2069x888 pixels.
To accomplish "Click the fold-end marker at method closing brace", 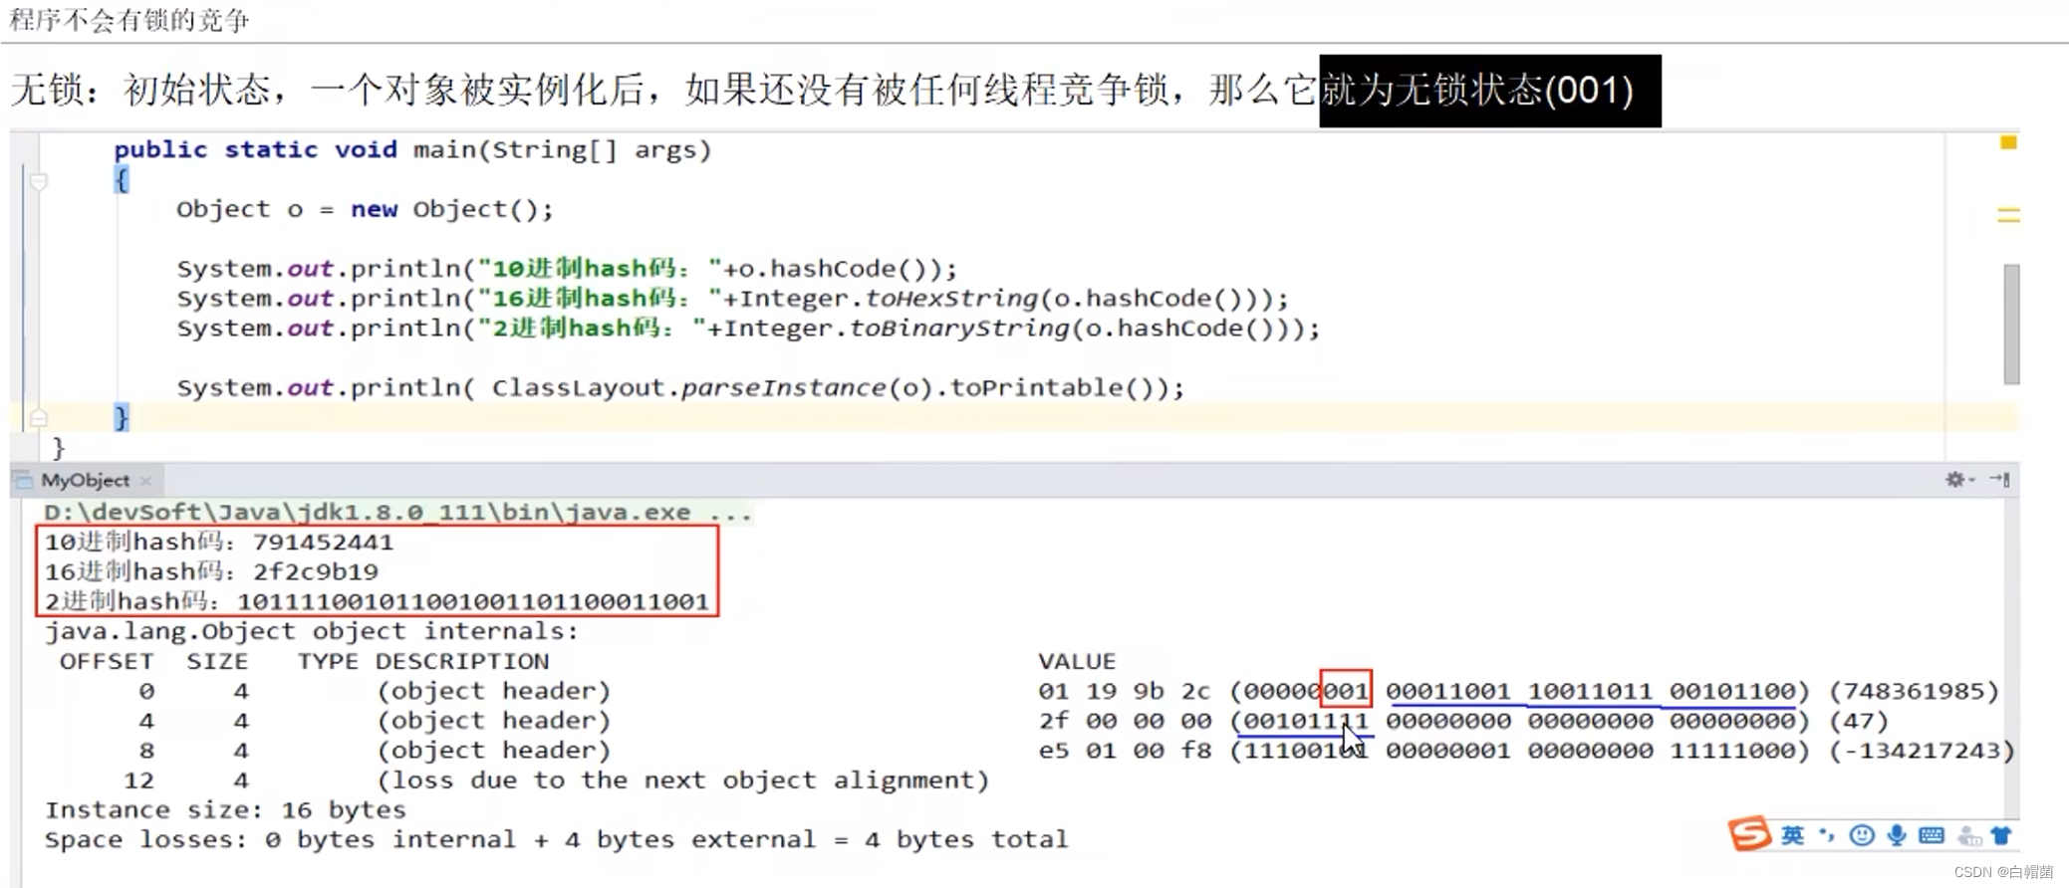I will [x=39, y=417].
